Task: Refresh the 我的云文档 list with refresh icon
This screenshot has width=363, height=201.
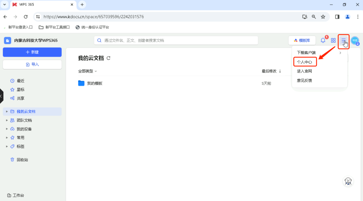Action: 108,57
